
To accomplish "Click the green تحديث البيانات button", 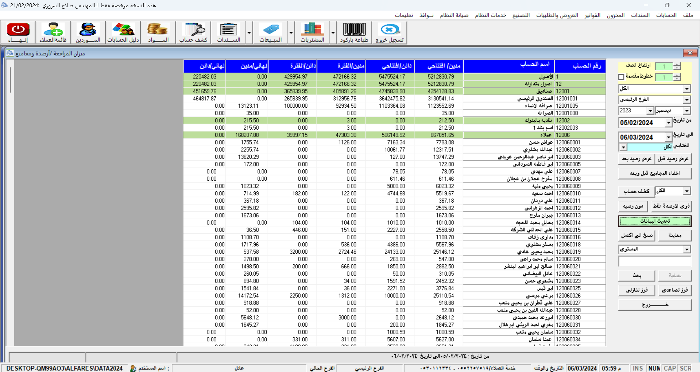I will [x=655, y=221].
